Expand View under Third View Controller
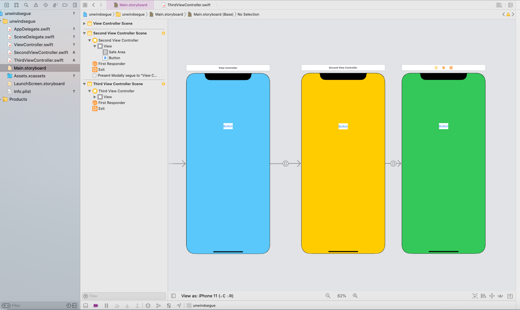 pyautogui.click(x=95, y=97)
